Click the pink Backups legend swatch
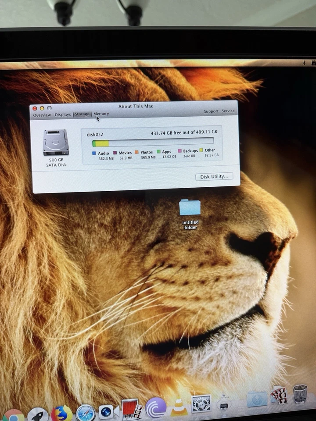316x421 pixels. click(180, 151)
